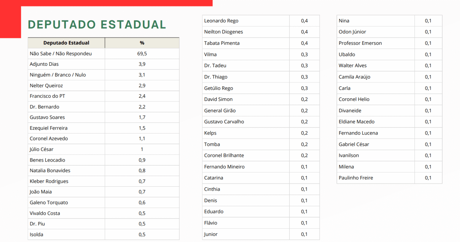
Task: Select the 'Coronel Brilhante' name cell
Action: [224, 155]
